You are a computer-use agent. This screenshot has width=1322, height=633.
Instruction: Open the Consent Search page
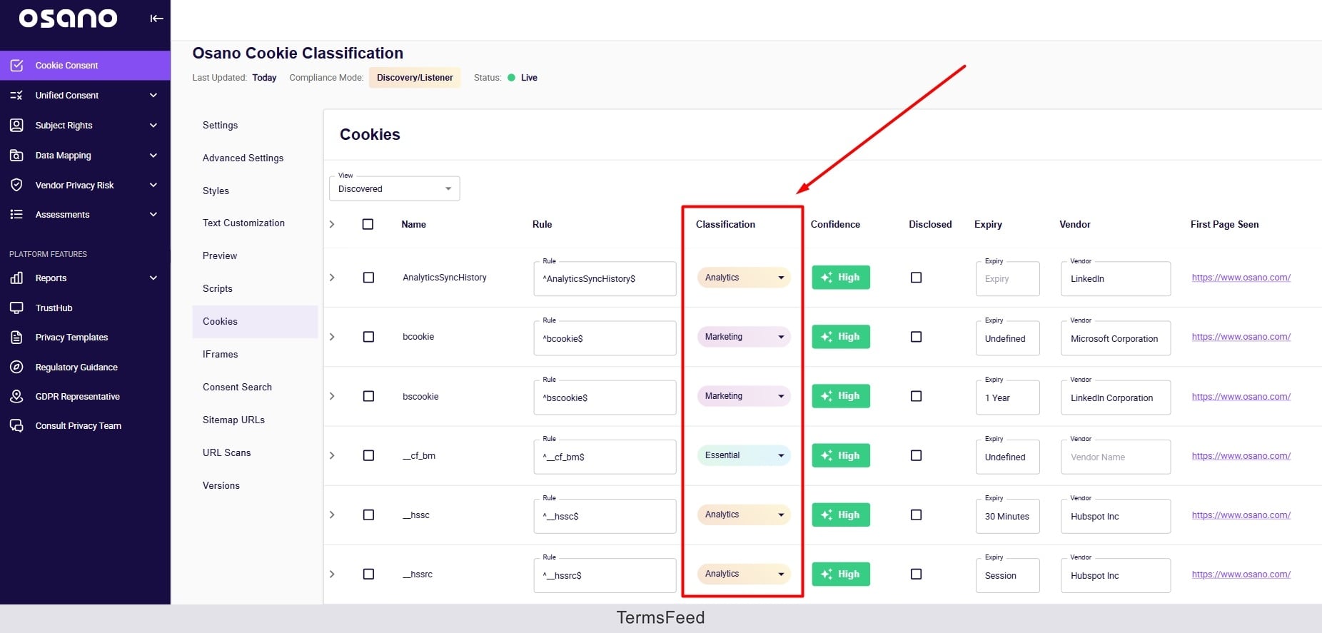238,387
